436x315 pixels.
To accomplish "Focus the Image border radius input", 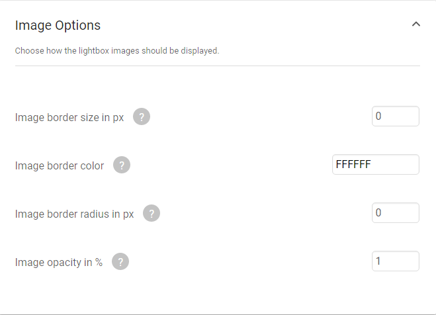I will [x=396, y=213].
